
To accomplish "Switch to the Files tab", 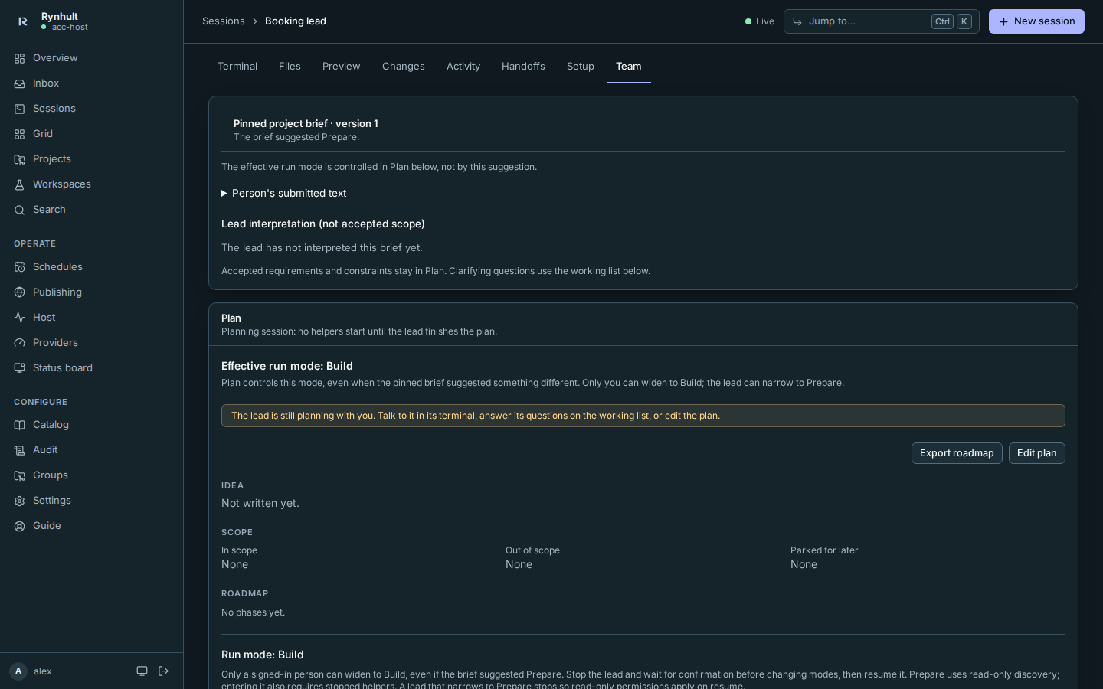I will [290, 67].
